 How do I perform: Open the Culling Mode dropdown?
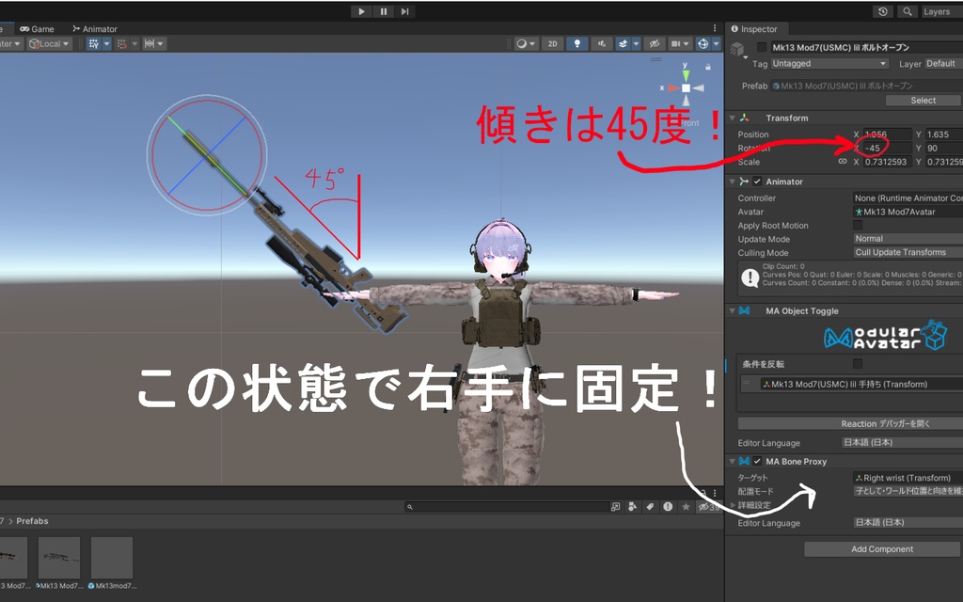click(908, 252)
